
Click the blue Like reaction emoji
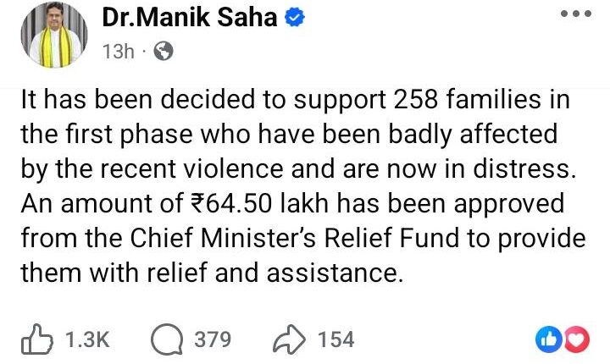[x=551, y=340]
